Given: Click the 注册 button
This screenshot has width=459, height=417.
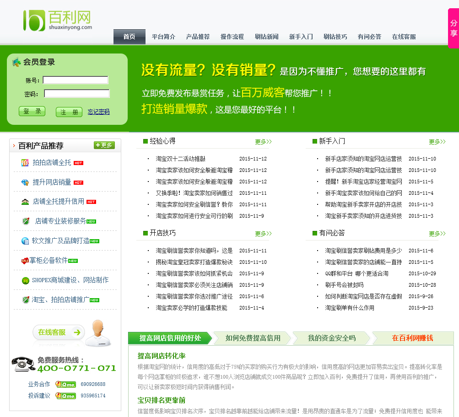Looking at the screenshot, I should point(69,112).
